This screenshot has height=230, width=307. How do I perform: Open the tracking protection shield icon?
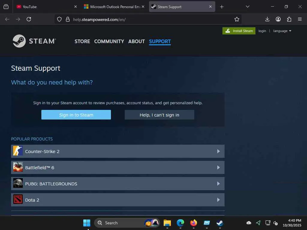point(59,19)
